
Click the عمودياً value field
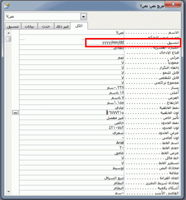(71, 62)
